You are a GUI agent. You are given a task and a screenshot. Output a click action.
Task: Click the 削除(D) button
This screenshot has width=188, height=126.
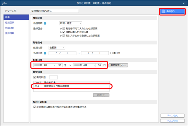(x=101, y=95)
